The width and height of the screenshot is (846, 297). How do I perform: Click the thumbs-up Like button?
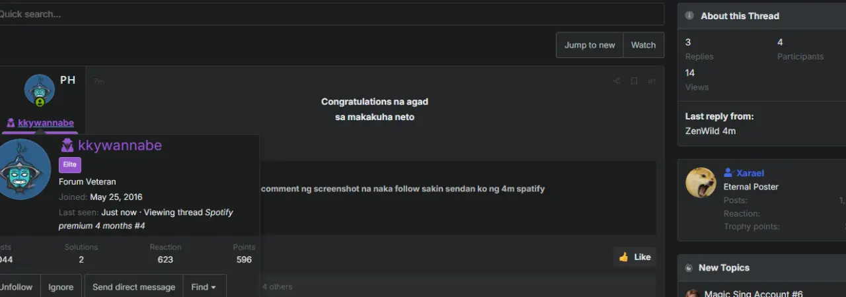click(x=634, y=257)
